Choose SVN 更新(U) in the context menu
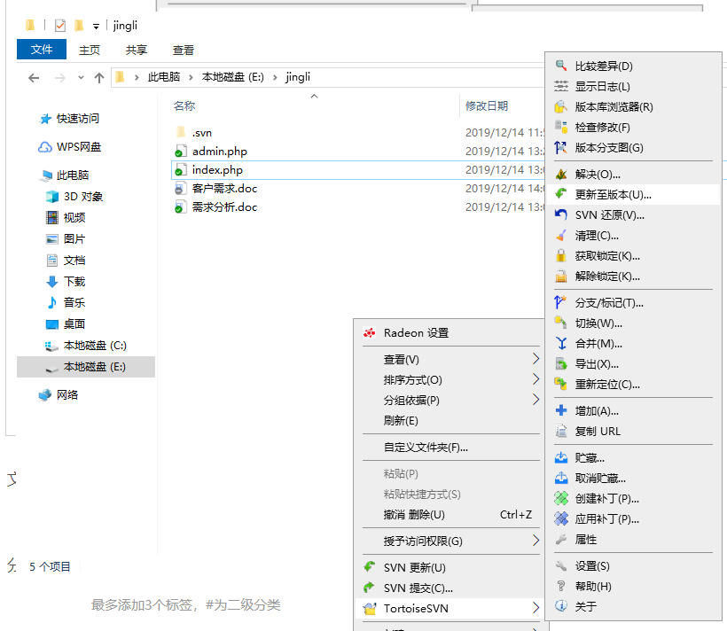727x631 pixels. point(415,567)
